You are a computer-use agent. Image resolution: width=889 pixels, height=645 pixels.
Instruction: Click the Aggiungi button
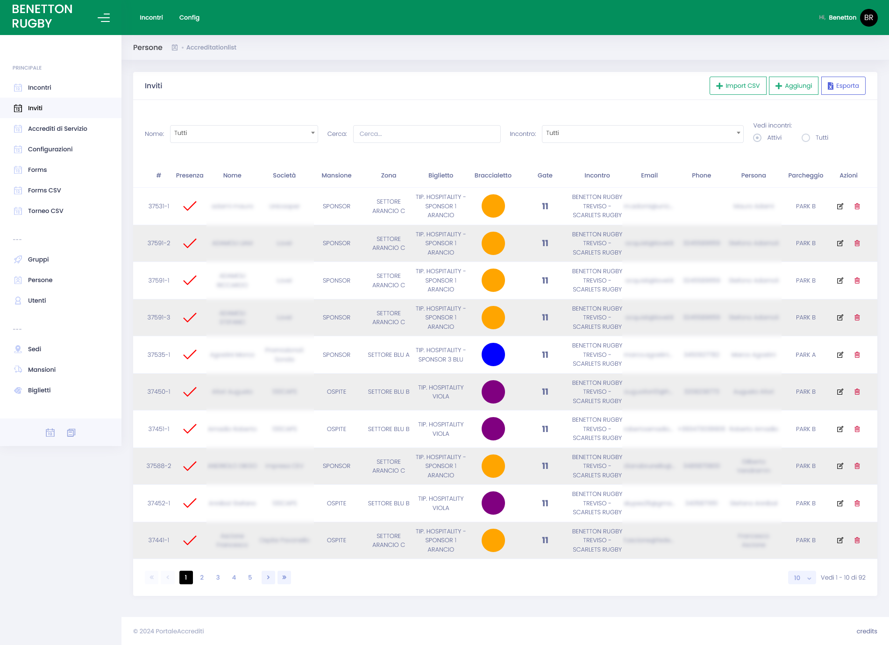pos(793,86)
